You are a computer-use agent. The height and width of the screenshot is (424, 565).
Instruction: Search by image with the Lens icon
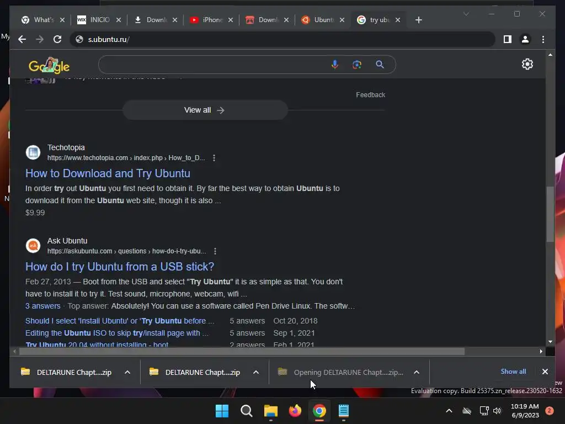[x=357, y=65]
